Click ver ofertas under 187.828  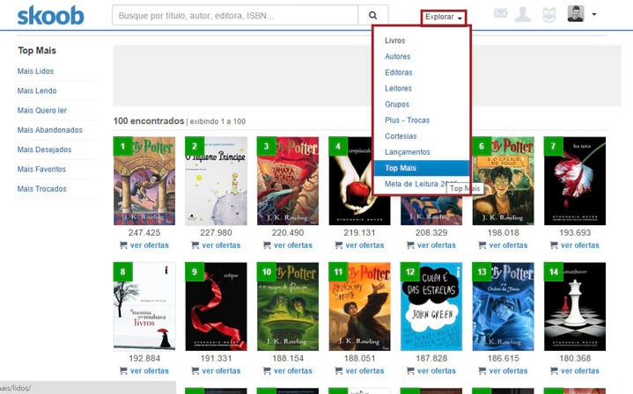click(x=431, y=370)
